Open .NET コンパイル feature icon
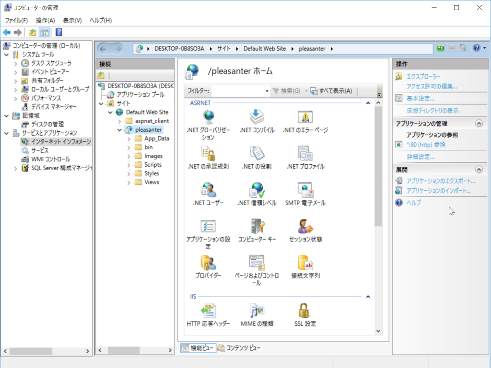The image size is (491, 368). pyautogui.click(x=257, y=121)
